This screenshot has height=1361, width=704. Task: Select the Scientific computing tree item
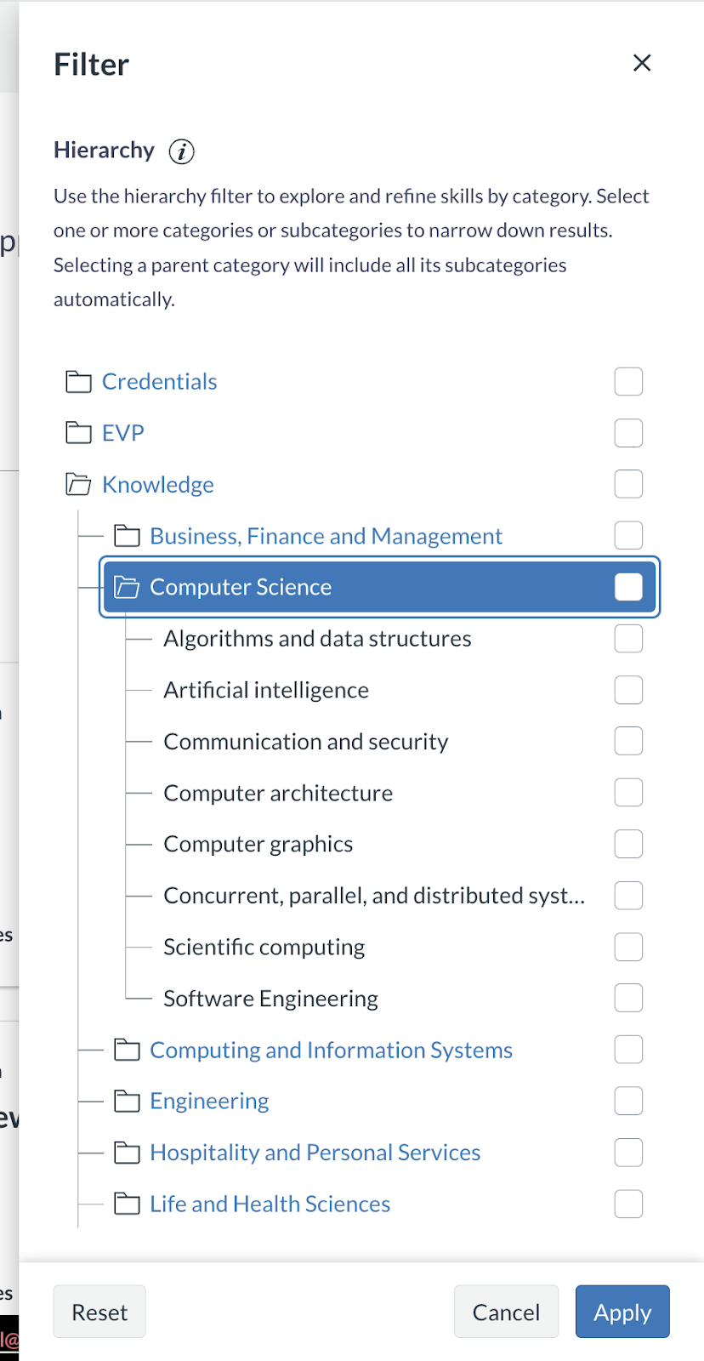coord(264,947)
